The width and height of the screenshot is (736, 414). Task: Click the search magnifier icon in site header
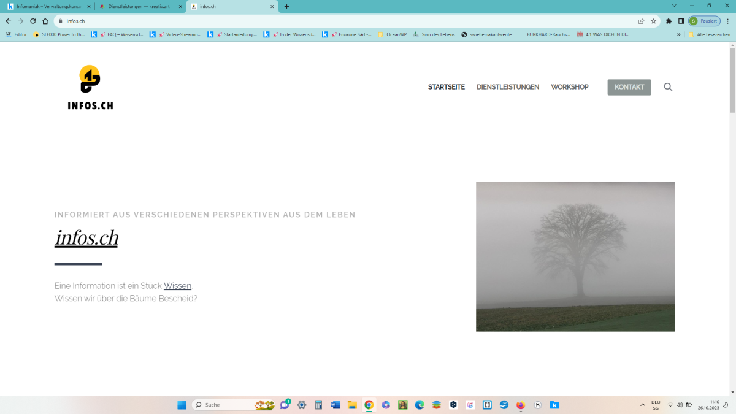tap(668, 87)
